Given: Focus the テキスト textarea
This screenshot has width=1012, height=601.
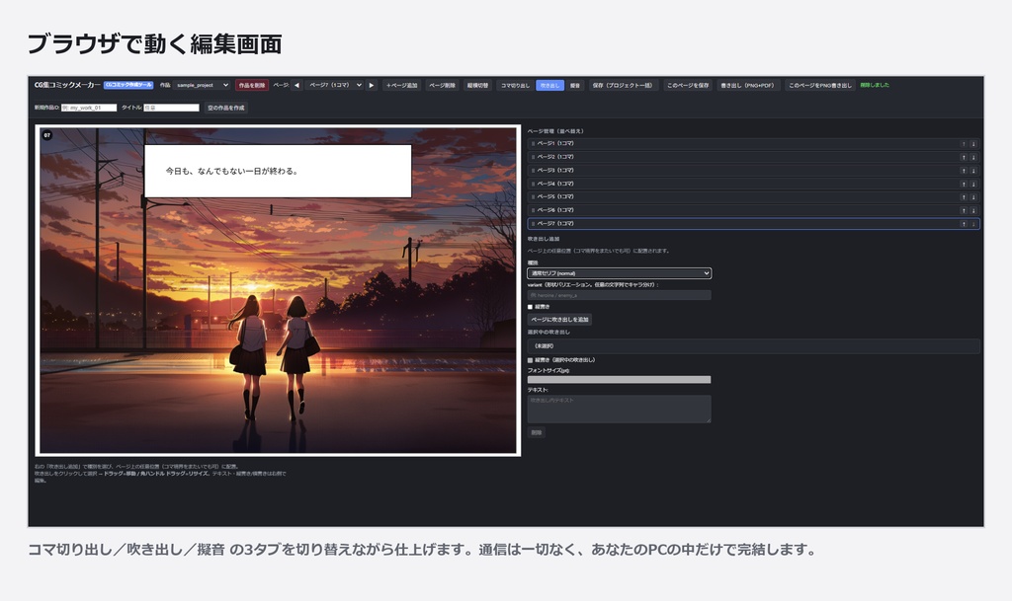Looking at the screenshot, I should coord(619,409).
